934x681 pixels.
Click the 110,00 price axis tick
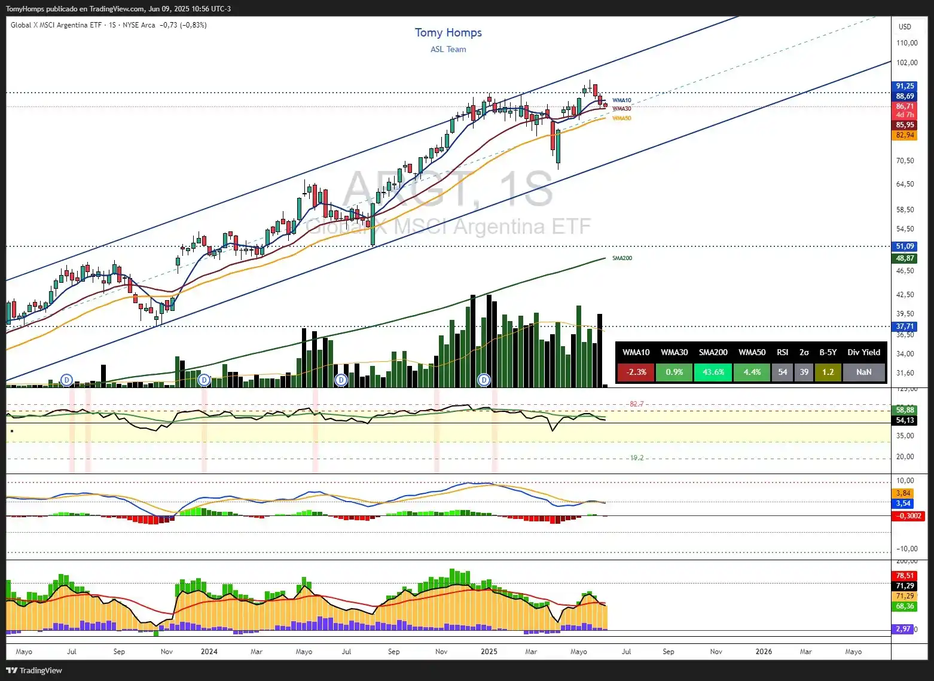(907, 43)
